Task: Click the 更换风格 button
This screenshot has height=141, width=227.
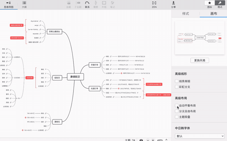Action: 200,60
